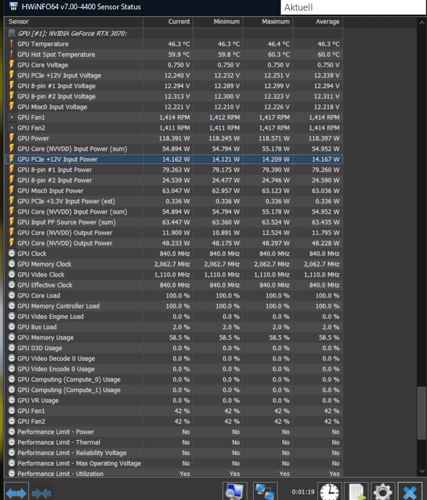Click the fan icon beside GPU Fan2 RPM
Screen dimensions: 427x500
tap(12, 128)
